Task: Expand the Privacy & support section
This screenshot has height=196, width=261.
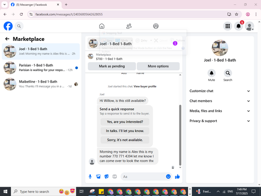Action: click(220, 121)
